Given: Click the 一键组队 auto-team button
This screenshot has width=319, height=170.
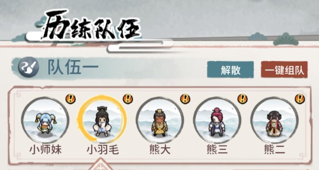Looking at the screenshot, I should pyautogui.click(x=284, y=69).
